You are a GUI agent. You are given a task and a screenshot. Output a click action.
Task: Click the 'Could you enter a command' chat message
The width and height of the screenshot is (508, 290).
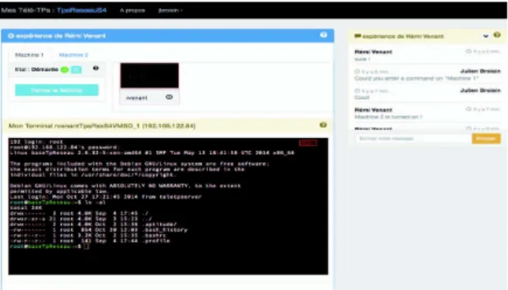coord(417,79)
